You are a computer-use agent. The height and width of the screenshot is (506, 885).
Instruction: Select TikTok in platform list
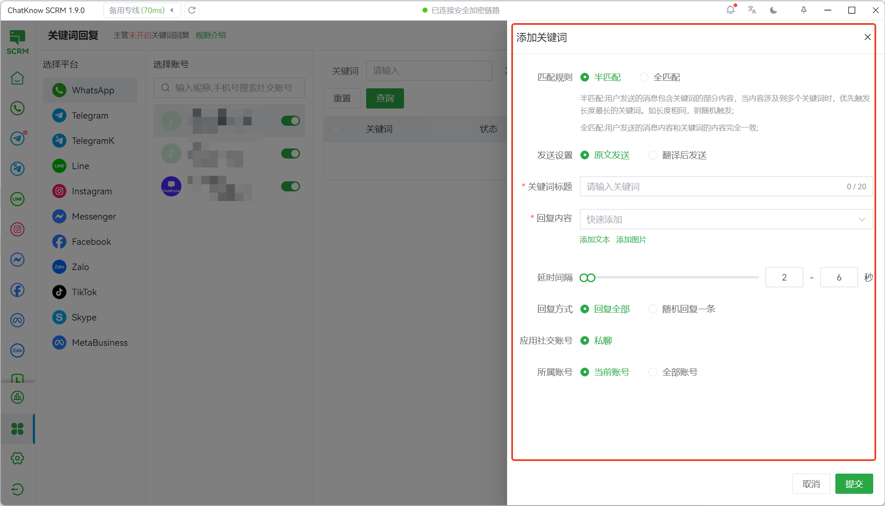(84, 292)
